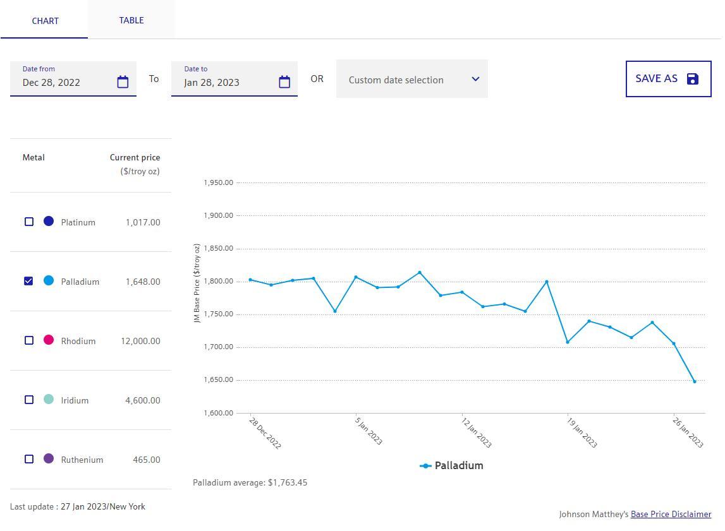Click the purple Ruthenium color dot
Screen dimensions: 725x531
pos(49,458)
